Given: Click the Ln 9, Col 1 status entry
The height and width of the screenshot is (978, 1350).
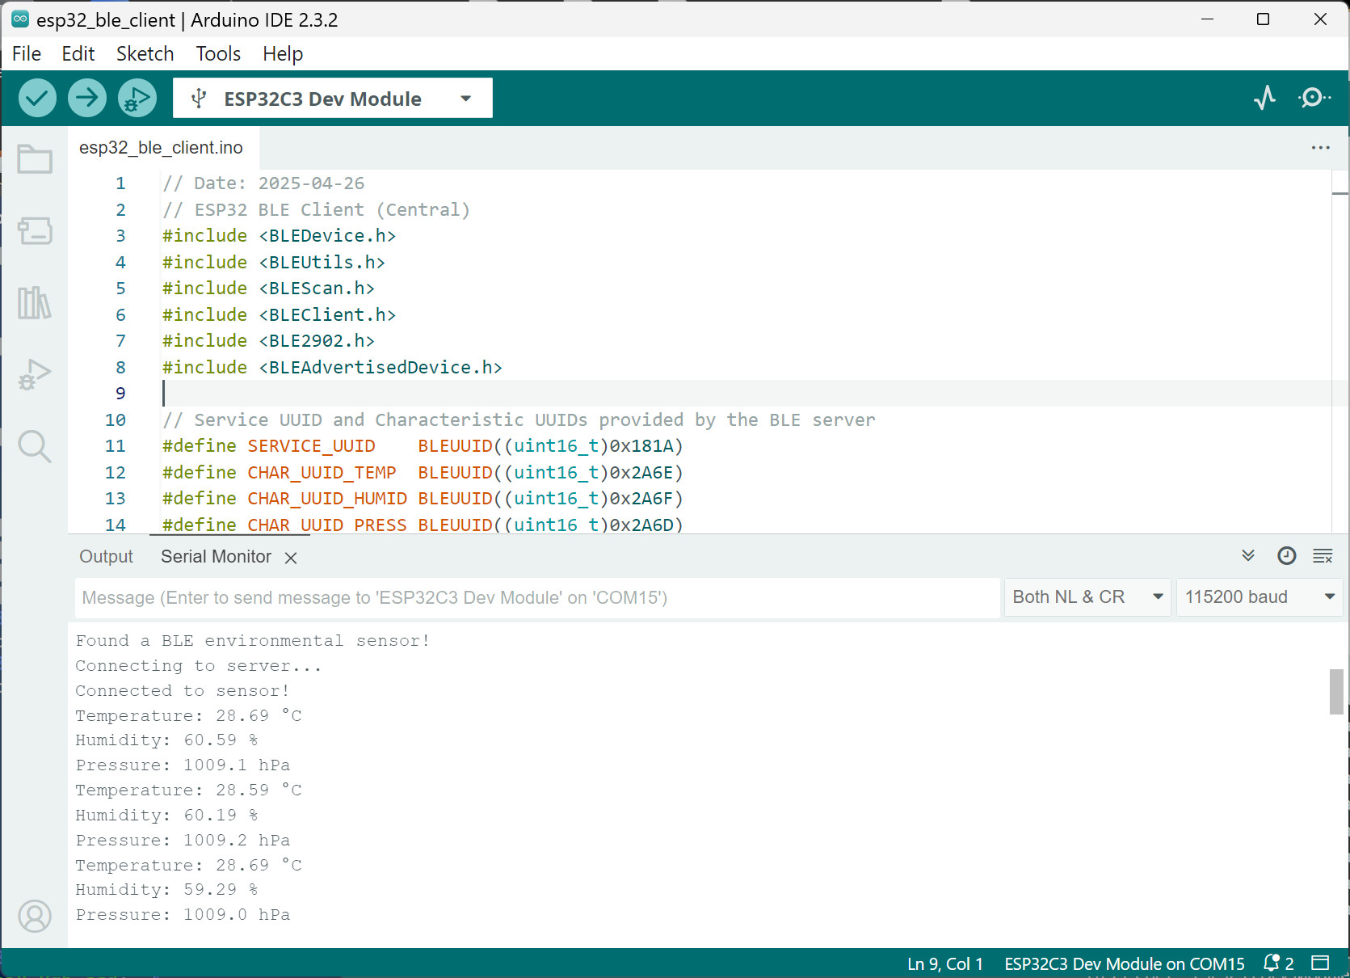Looking at the screenshot, I should click(x=945, y=963).
